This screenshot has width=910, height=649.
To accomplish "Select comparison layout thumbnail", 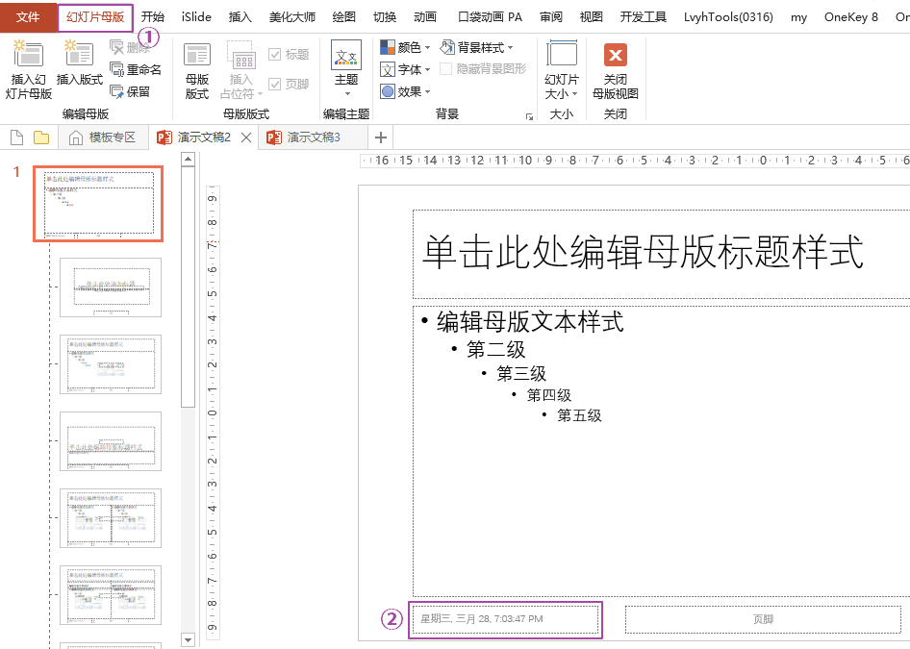I will click(x=111, y=595).
